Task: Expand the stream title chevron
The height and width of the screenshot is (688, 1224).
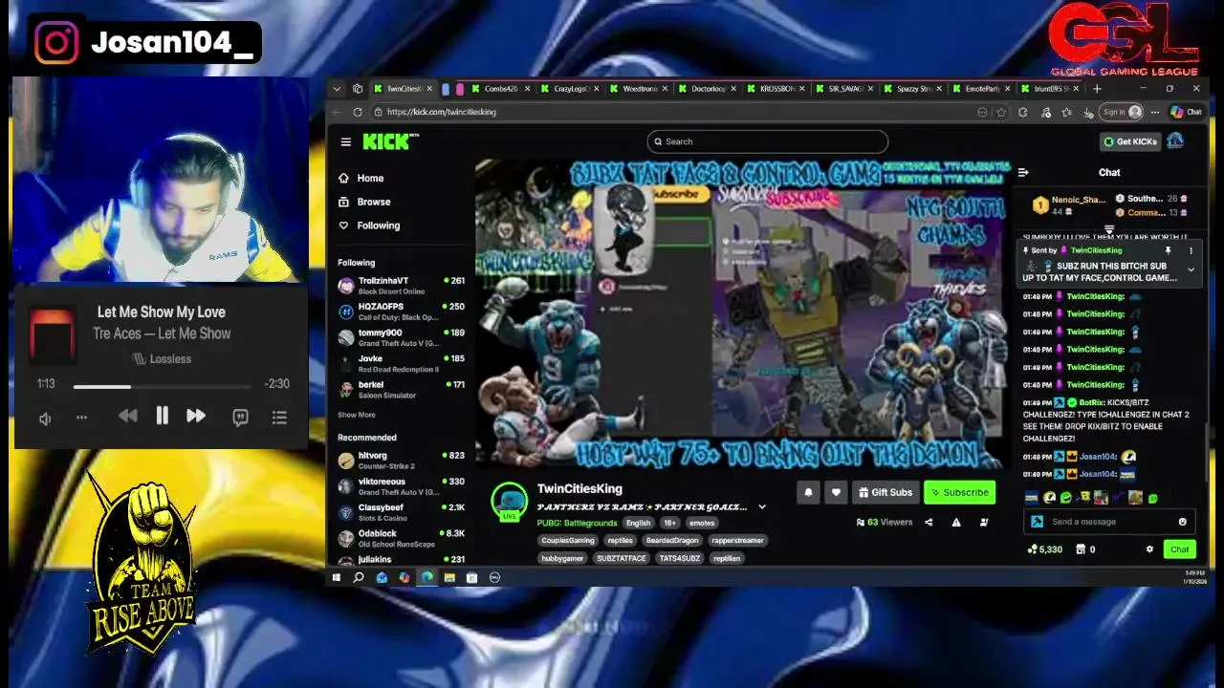Action: 762,507
